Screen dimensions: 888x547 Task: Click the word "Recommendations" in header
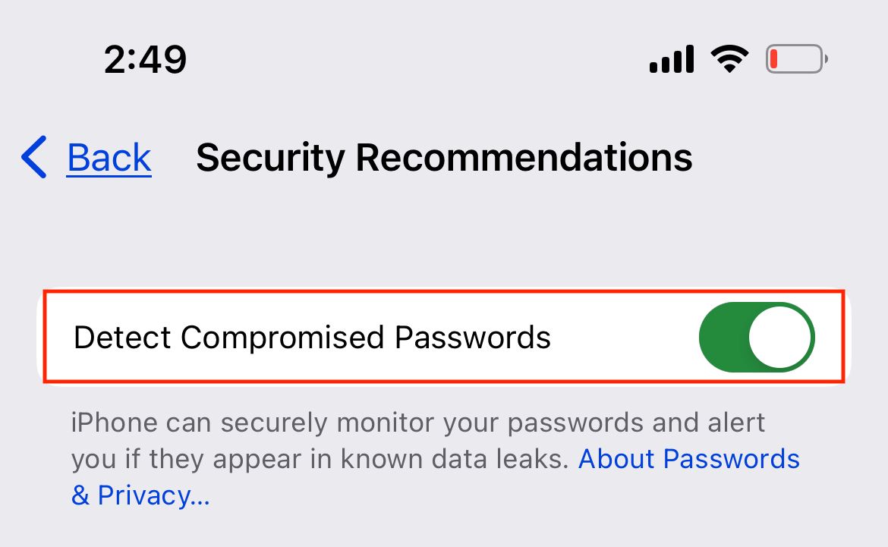tap(524, 158)
